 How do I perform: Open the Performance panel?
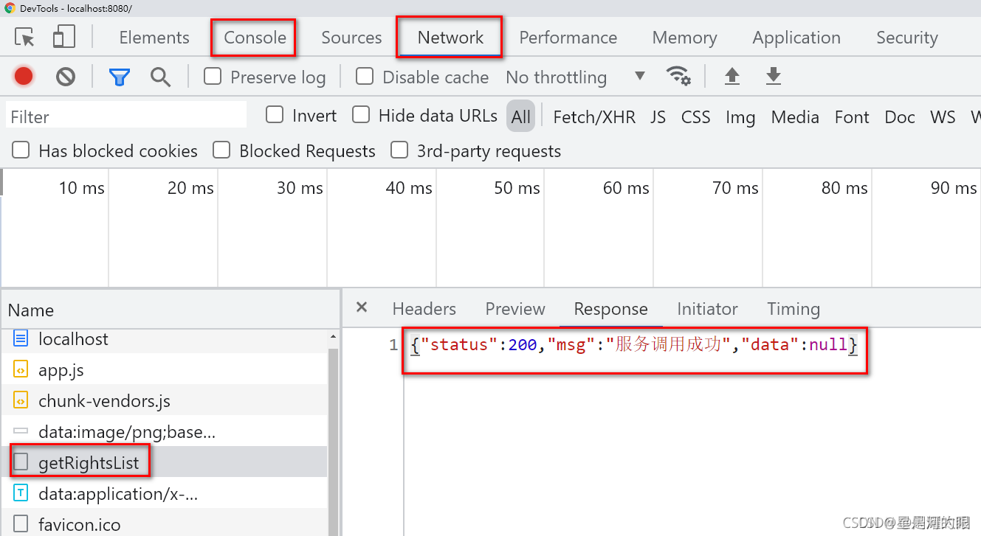tap(568, 38)
